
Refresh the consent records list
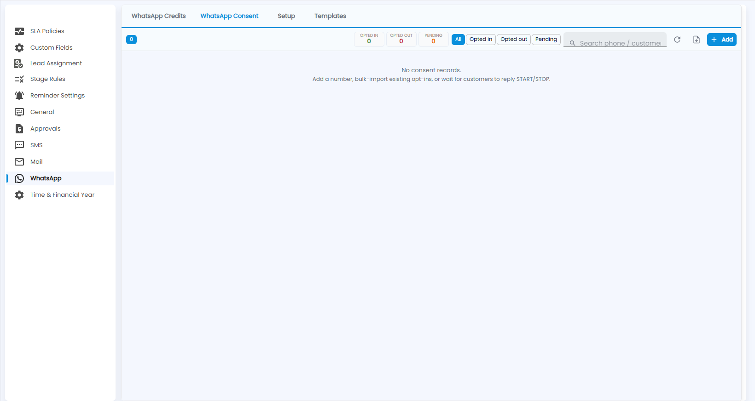(677, 40)
